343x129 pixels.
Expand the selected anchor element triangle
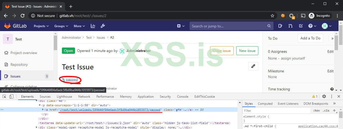pyautogui.click(x=43, y=110)
